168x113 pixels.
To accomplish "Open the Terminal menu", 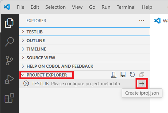I will click(x=126, y=7).
